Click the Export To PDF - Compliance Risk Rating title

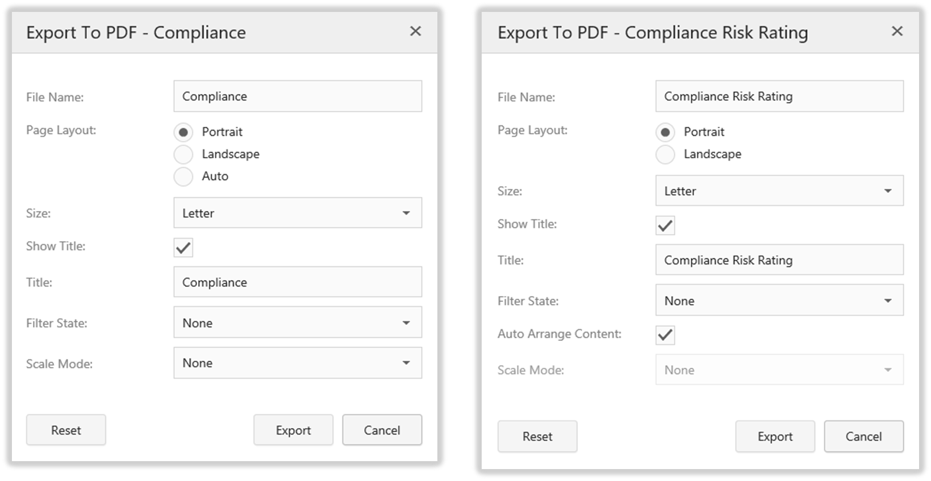[x=653, y=33]
